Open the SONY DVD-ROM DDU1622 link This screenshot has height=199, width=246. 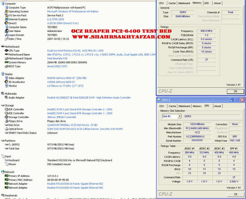tap(85, 129)
